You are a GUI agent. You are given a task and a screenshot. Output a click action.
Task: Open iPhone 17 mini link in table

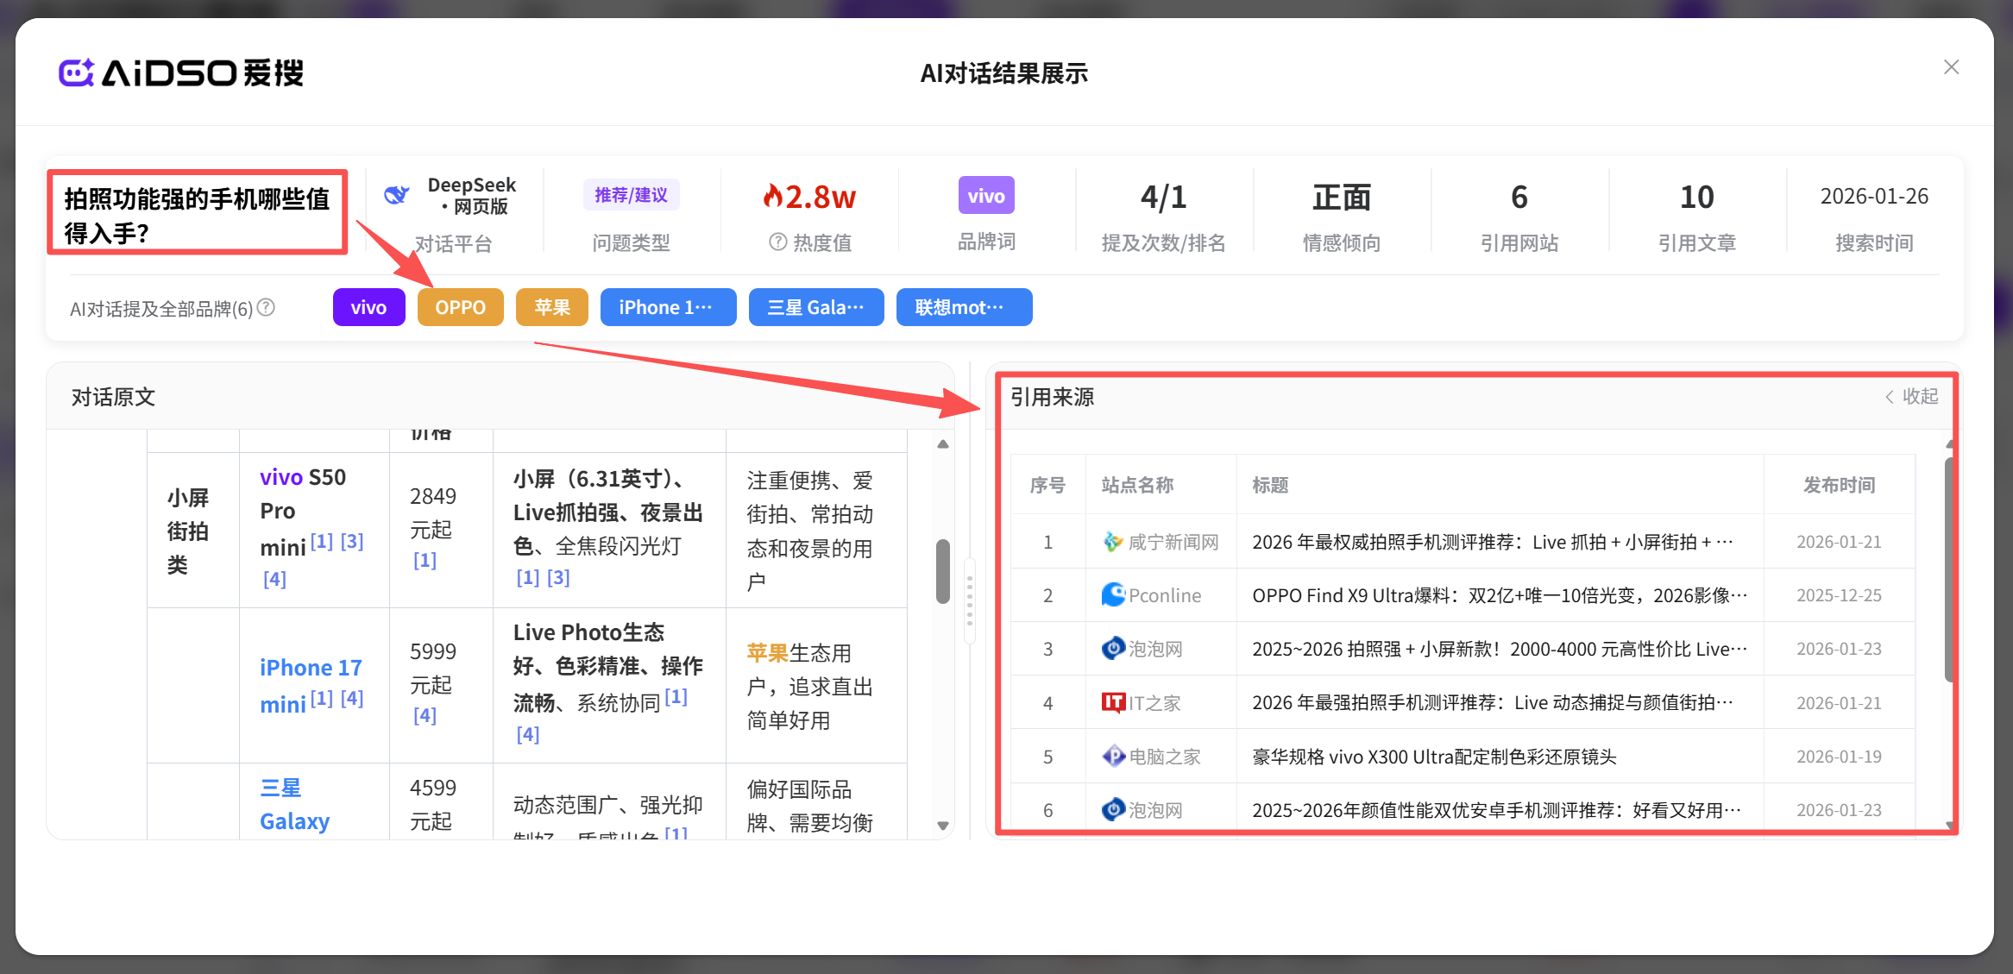point(311,668)
